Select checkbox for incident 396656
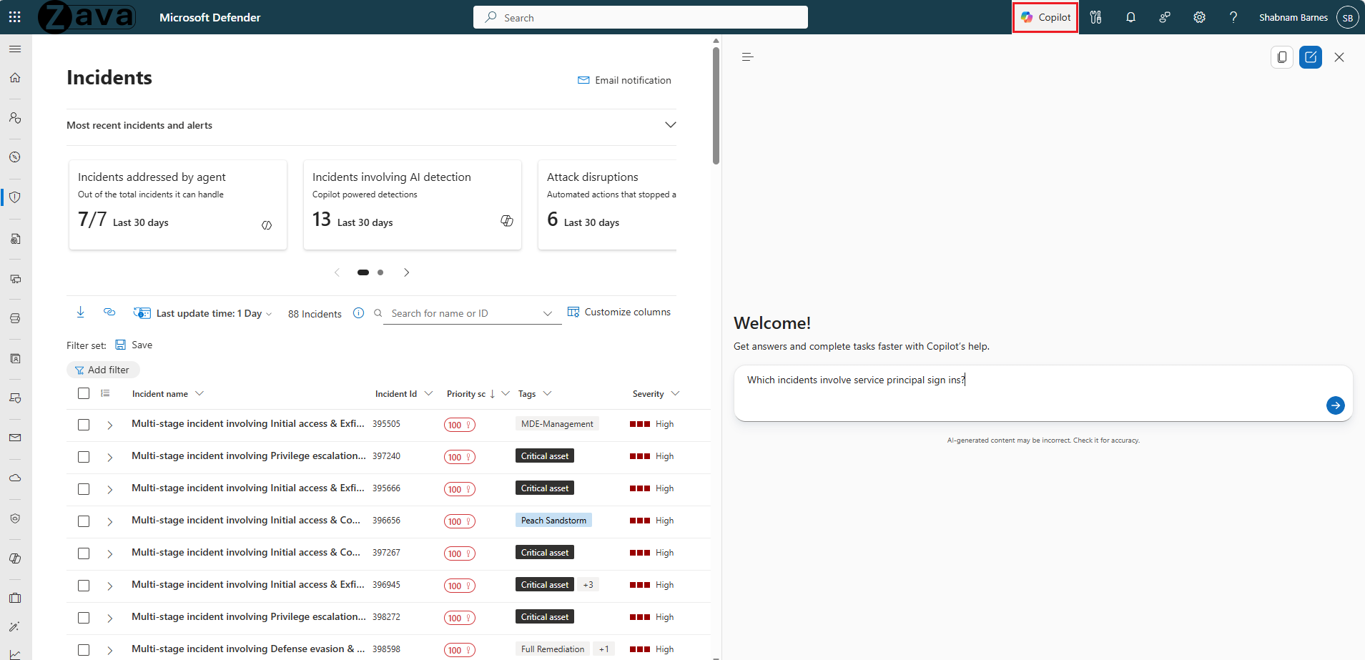Screen dimensions: 1365x660 [x=84, y=521]
